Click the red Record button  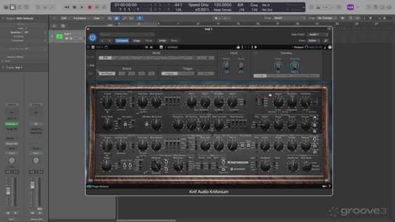coord(89,7)
